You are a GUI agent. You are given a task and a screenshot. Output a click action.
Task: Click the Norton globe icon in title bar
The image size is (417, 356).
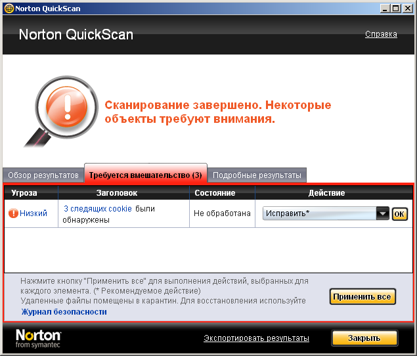click(9, 9)
